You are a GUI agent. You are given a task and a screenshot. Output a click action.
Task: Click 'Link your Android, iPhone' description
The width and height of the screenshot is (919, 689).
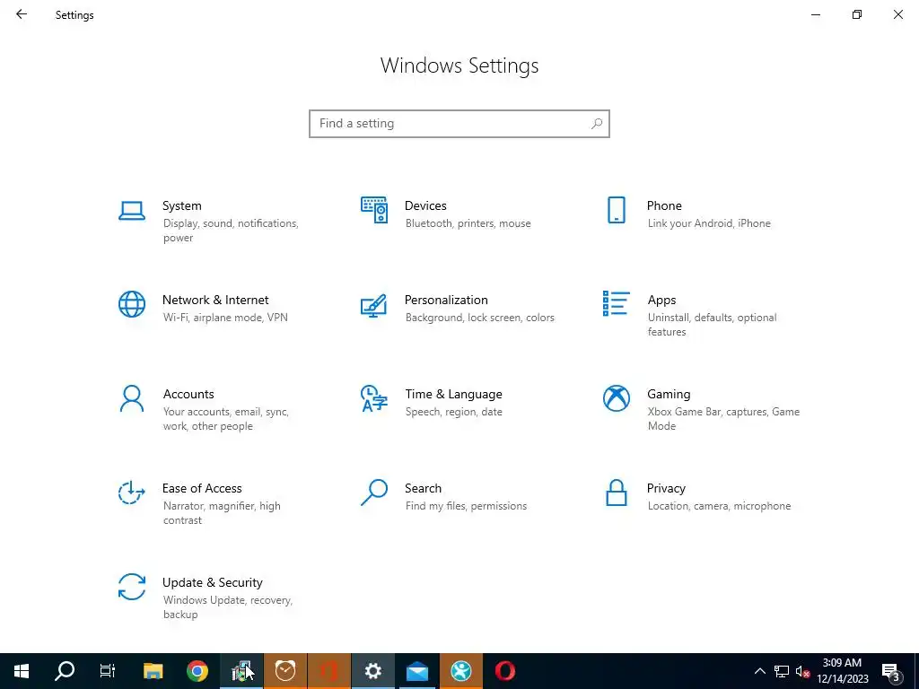709,223
